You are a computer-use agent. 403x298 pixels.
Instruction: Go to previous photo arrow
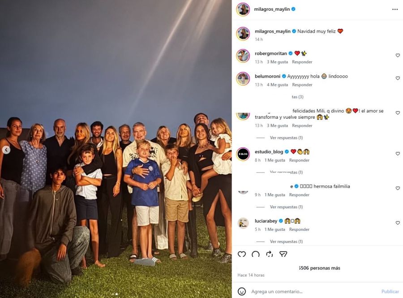point(6,150)
